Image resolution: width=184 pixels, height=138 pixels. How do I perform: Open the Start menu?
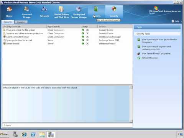point(5,134)
